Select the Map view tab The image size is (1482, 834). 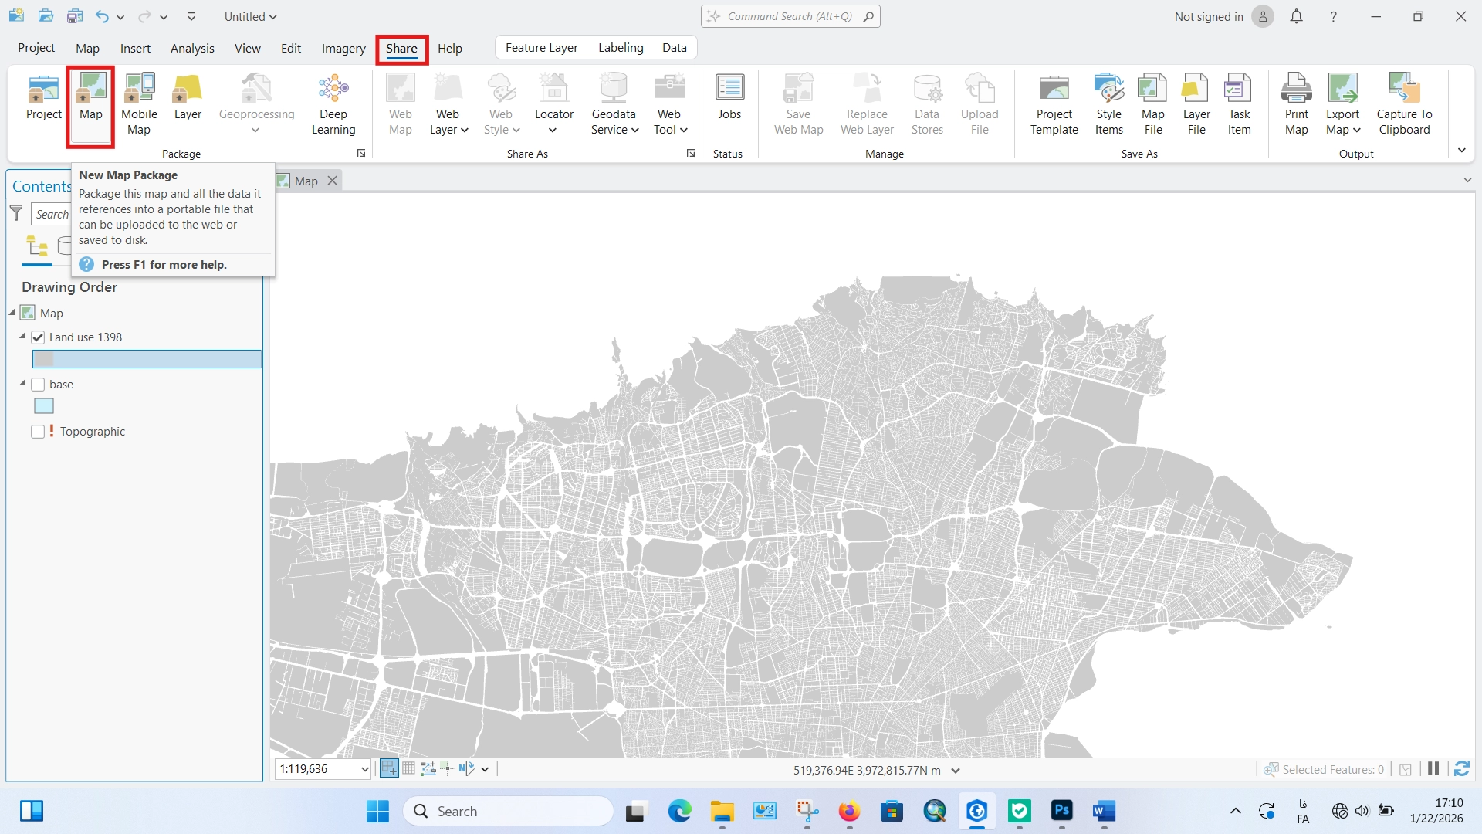(306, 181)
